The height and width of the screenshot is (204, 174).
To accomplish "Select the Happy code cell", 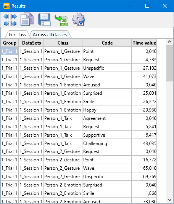I will pos(107,110).
